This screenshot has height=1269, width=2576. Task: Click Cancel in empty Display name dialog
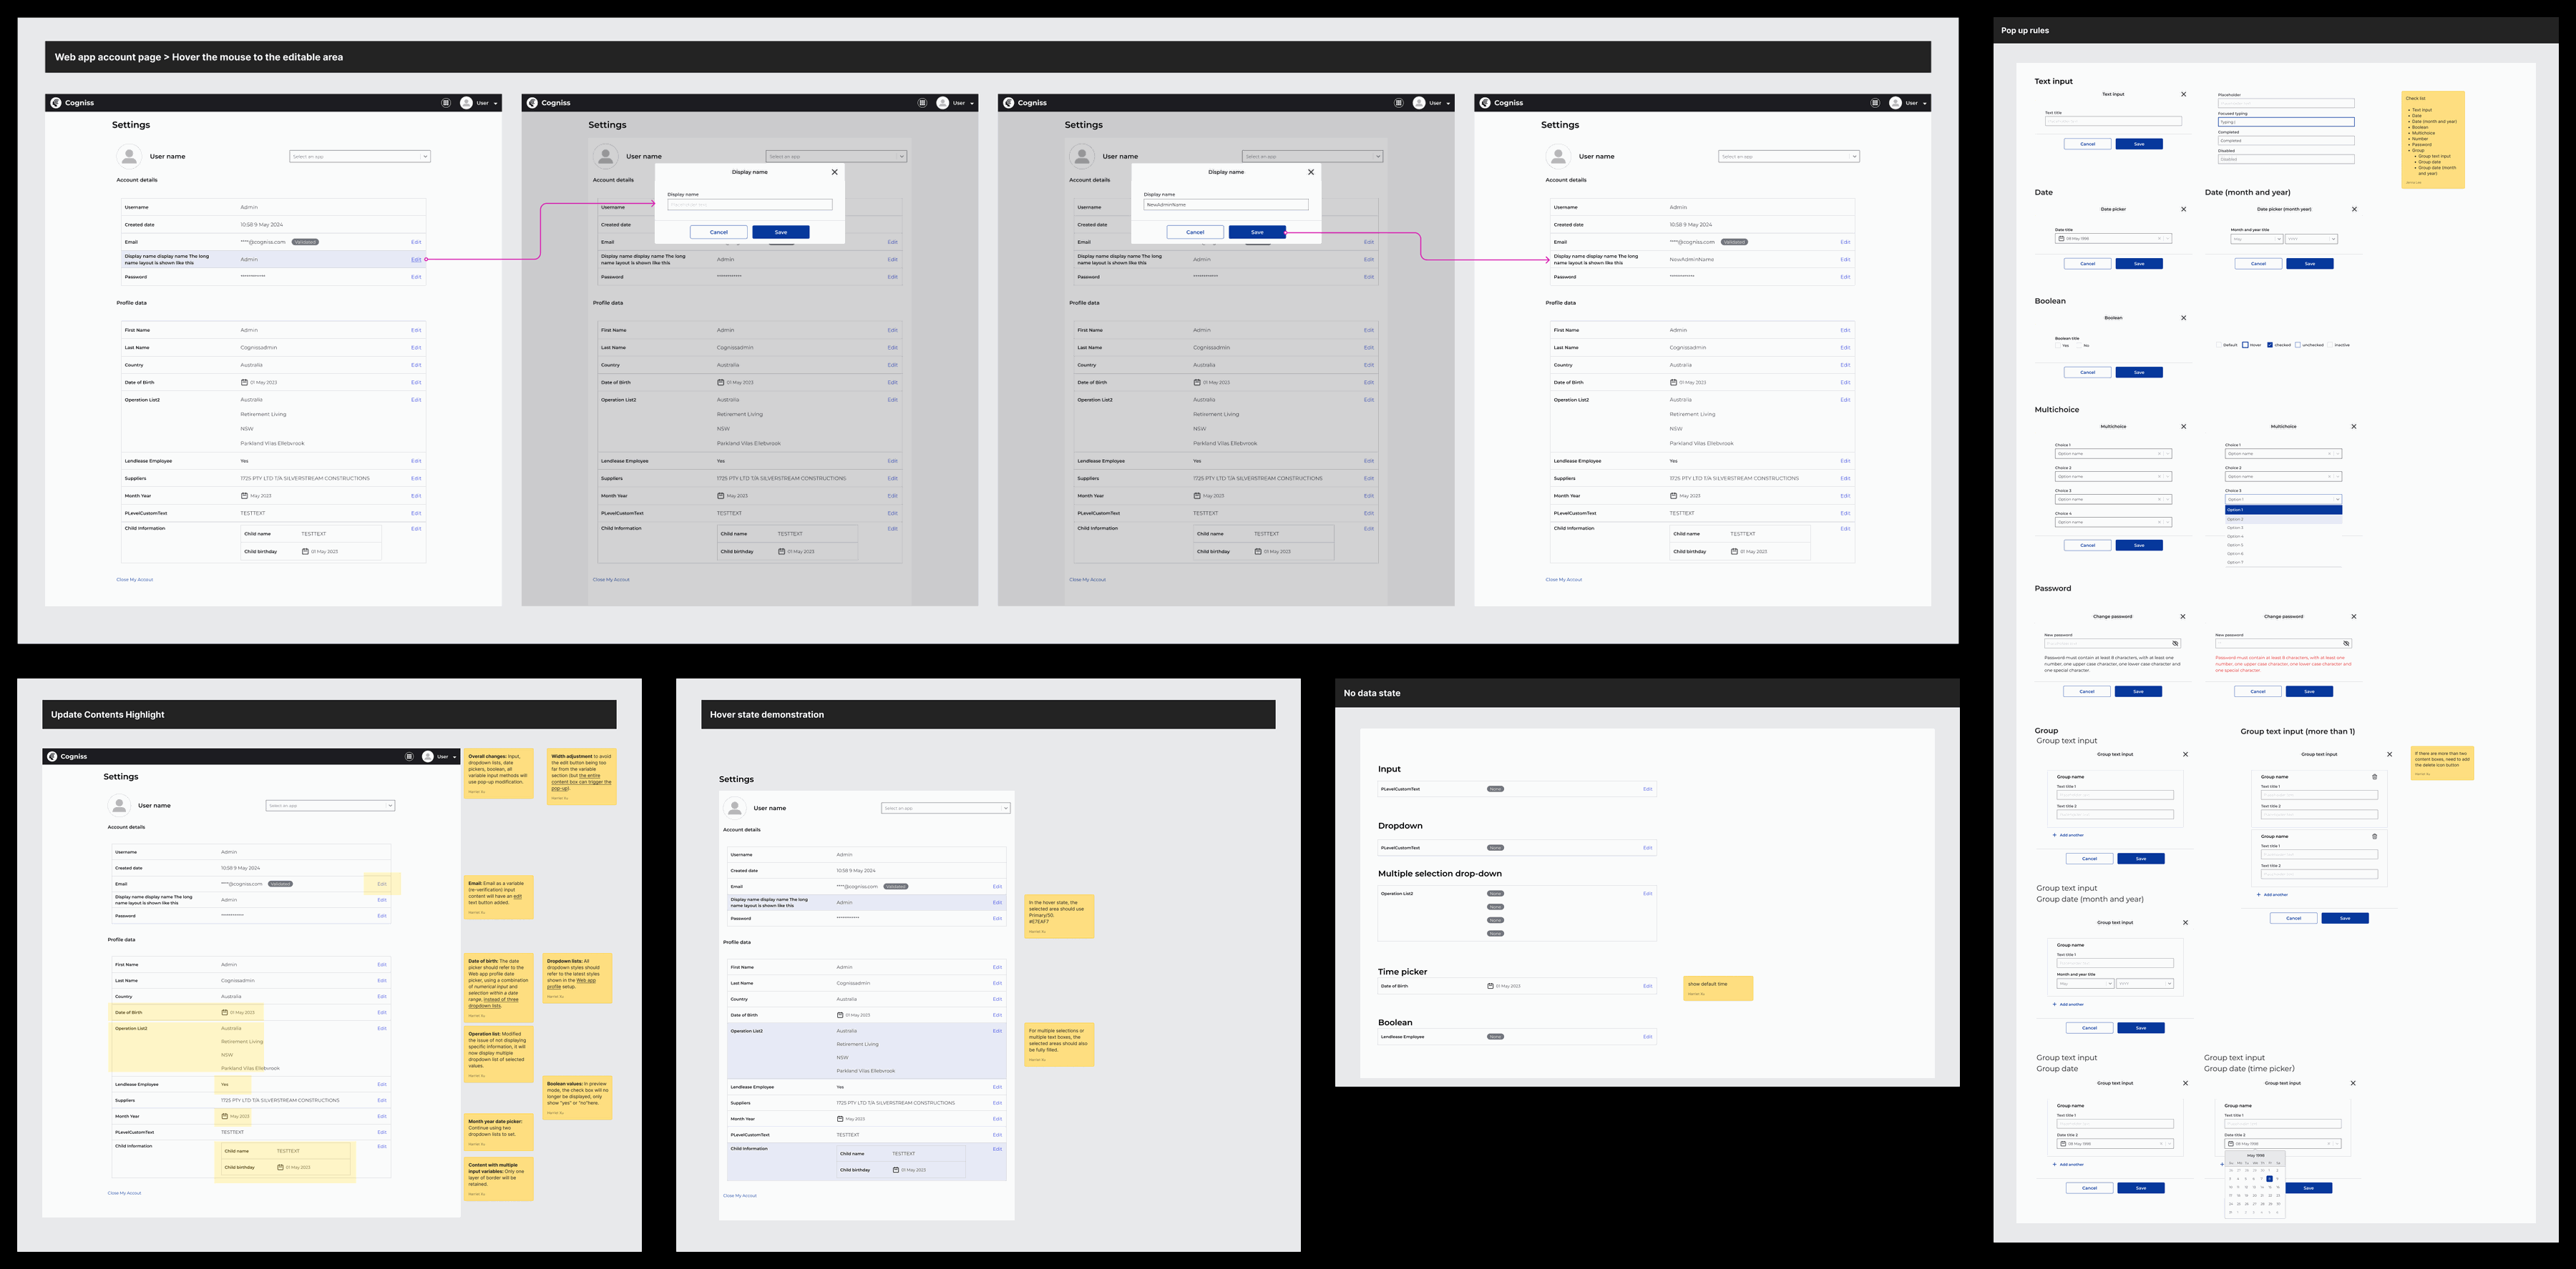pyautogui.click(x=719, y=232)
